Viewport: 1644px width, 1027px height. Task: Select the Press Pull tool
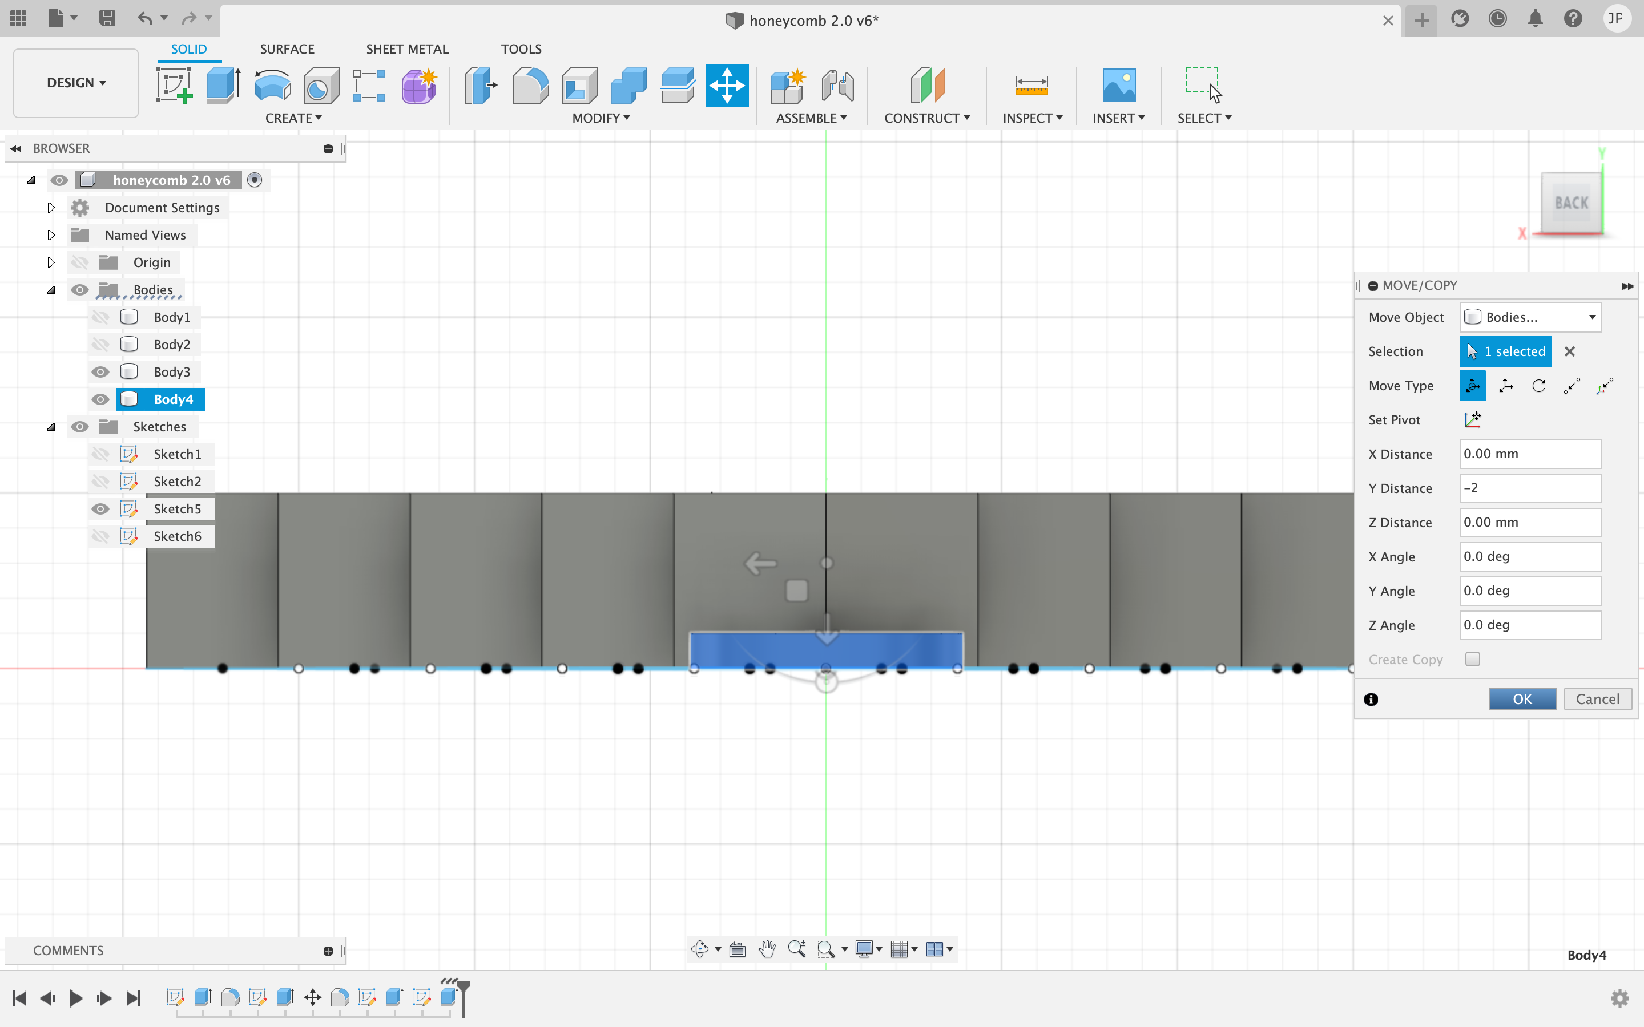[x=480, y=86]
